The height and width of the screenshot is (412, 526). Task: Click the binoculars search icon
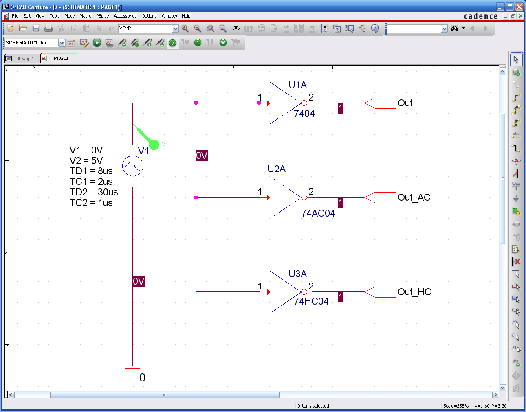tap(455, 28)
